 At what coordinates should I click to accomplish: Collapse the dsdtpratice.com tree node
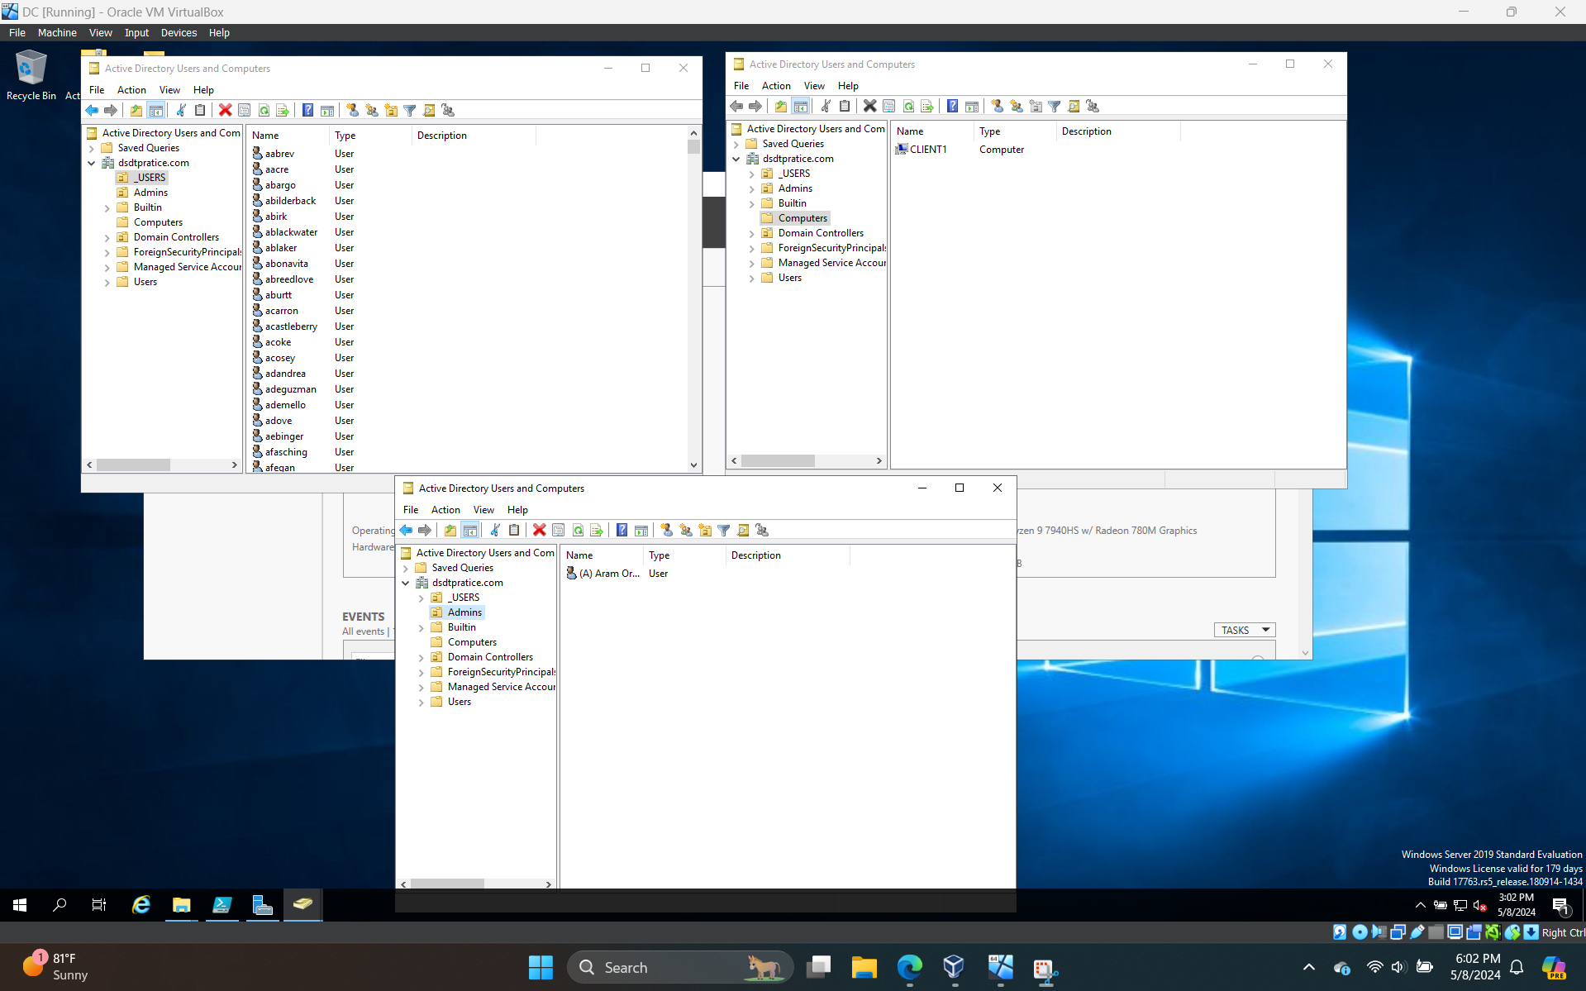pyautogui.click(x=92, y=163)
